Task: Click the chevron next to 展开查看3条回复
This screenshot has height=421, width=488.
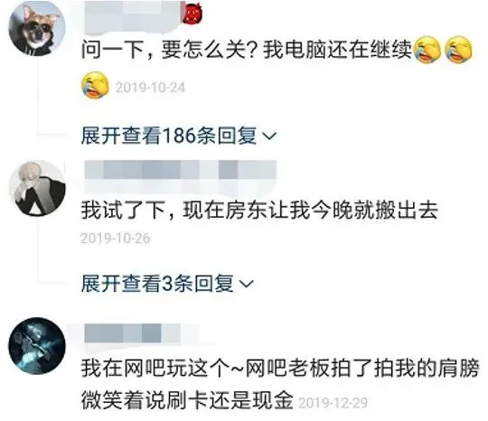Action: click(247, 284)
